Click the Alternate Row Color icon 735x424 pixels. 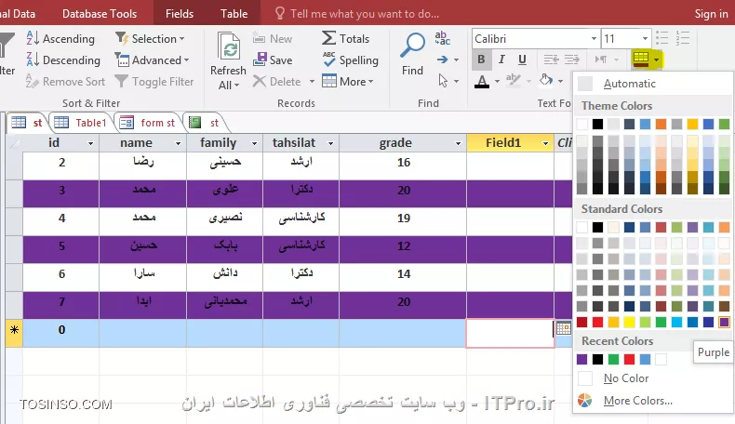click(640, 60)
